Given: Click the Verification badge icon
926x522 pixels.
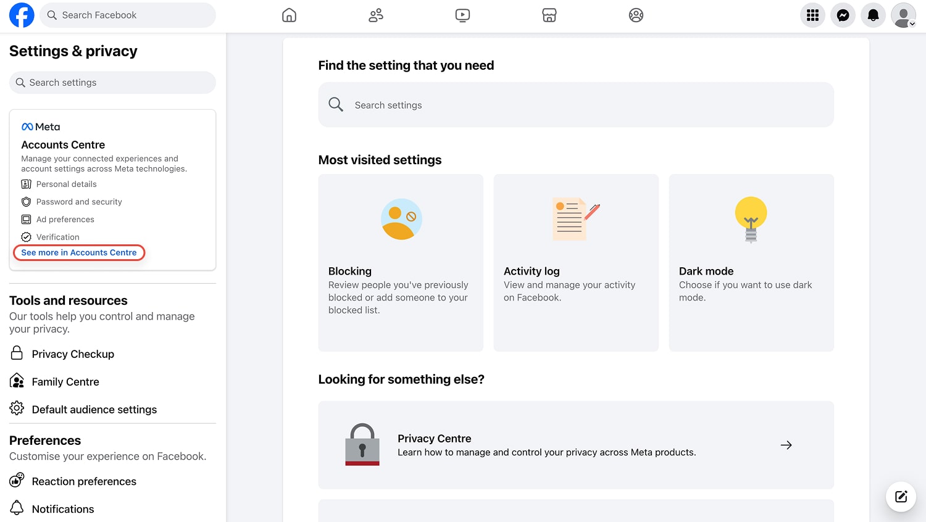Looking at the screenshot, I should [26, 237].
